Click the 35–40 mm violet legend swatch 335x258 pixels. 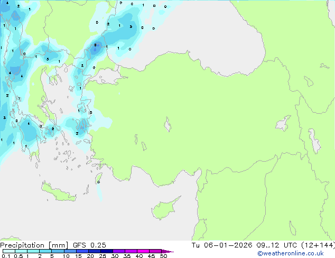(131, 251)
